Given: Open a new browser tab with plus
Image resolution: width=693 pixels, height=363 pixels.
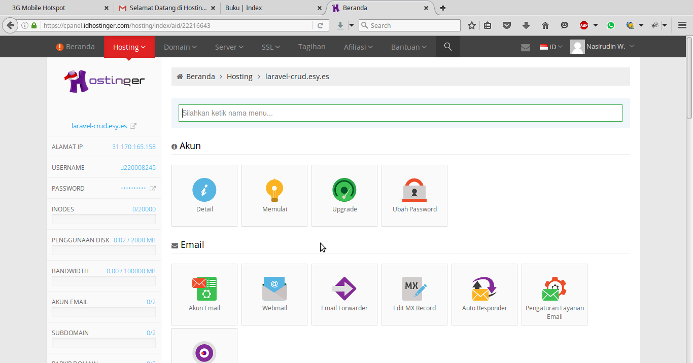Looking at the screenshot, I should (x=443, y=8).
